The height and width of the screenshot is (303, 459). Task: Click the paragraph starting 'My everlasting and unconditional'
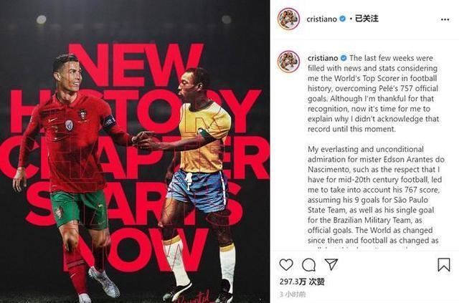point(376,196)
